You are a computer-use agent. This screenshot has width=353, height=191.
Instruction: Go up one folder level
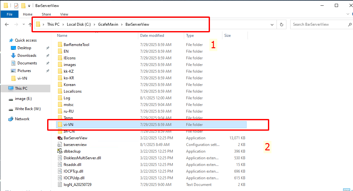click(x=30, y=24)
